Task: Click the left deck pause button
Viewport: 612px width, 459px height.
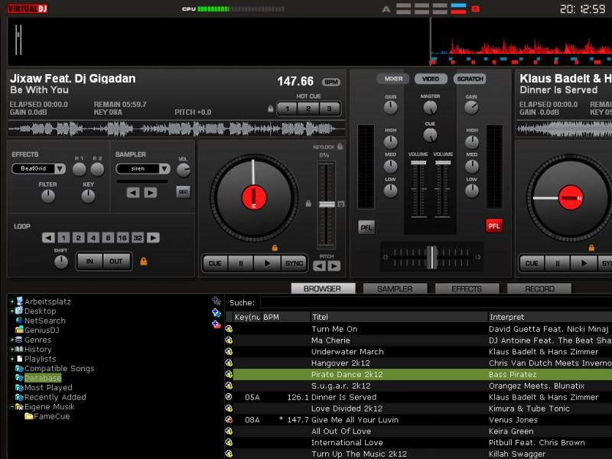Action: point(241,263)
